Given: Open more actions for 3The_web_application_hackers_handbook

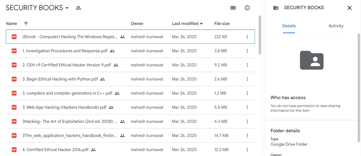Looking at the screenshot, I should tap(247, 135).
